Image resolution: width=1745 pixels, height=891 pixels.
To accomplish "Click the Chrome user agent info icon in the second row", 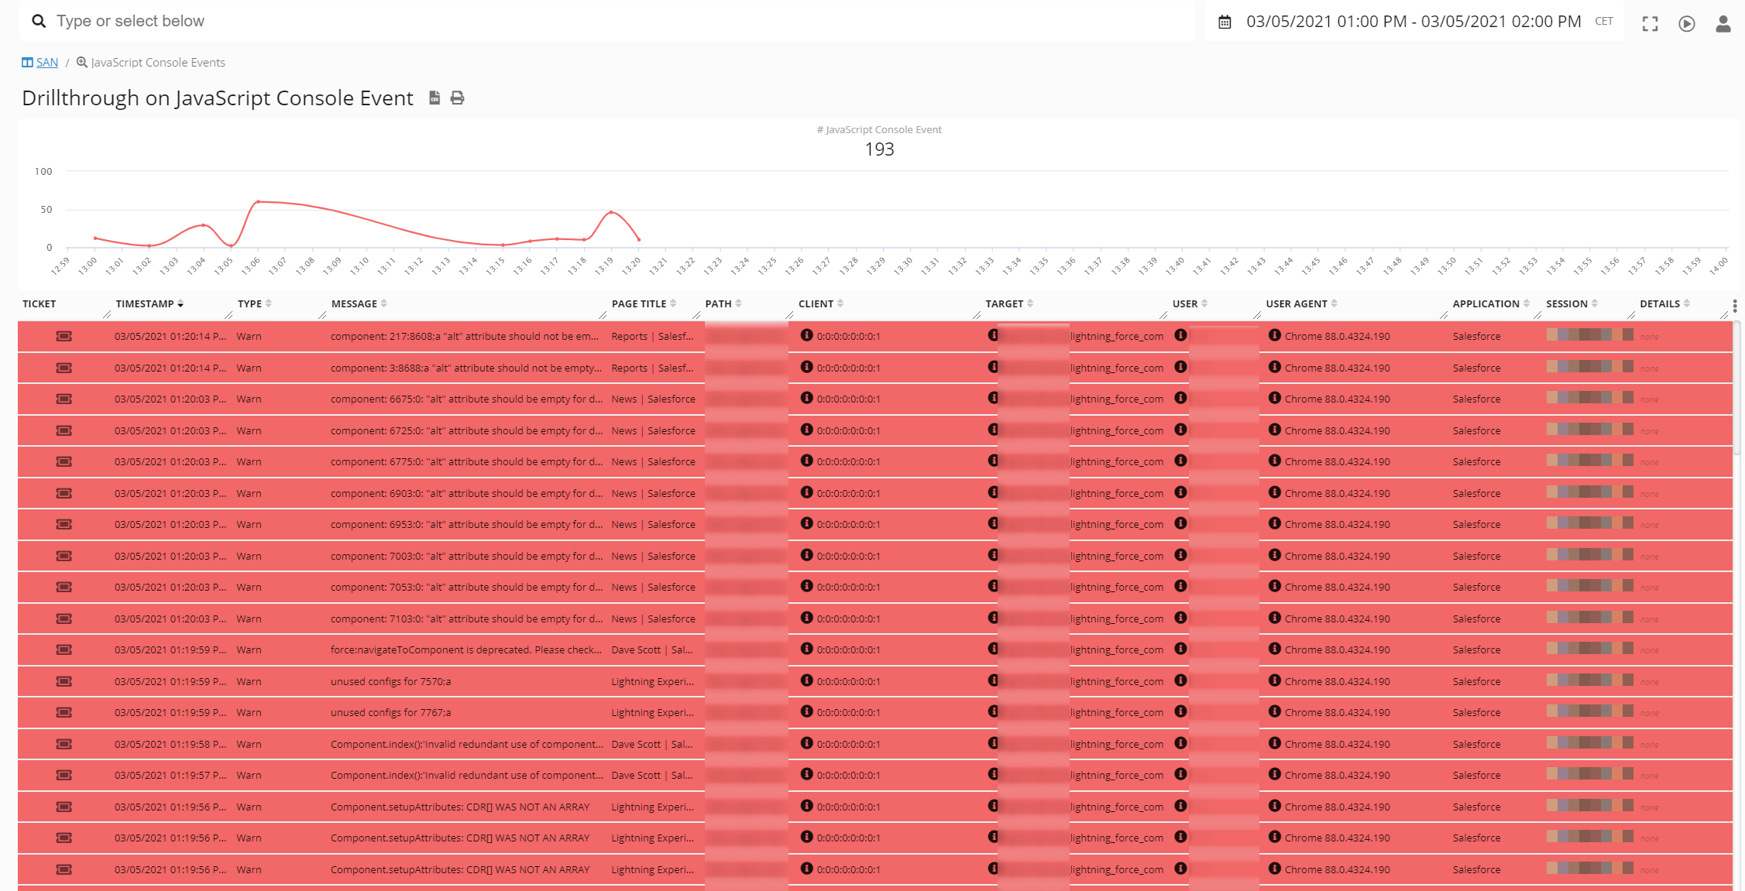I will point(1274,367).
